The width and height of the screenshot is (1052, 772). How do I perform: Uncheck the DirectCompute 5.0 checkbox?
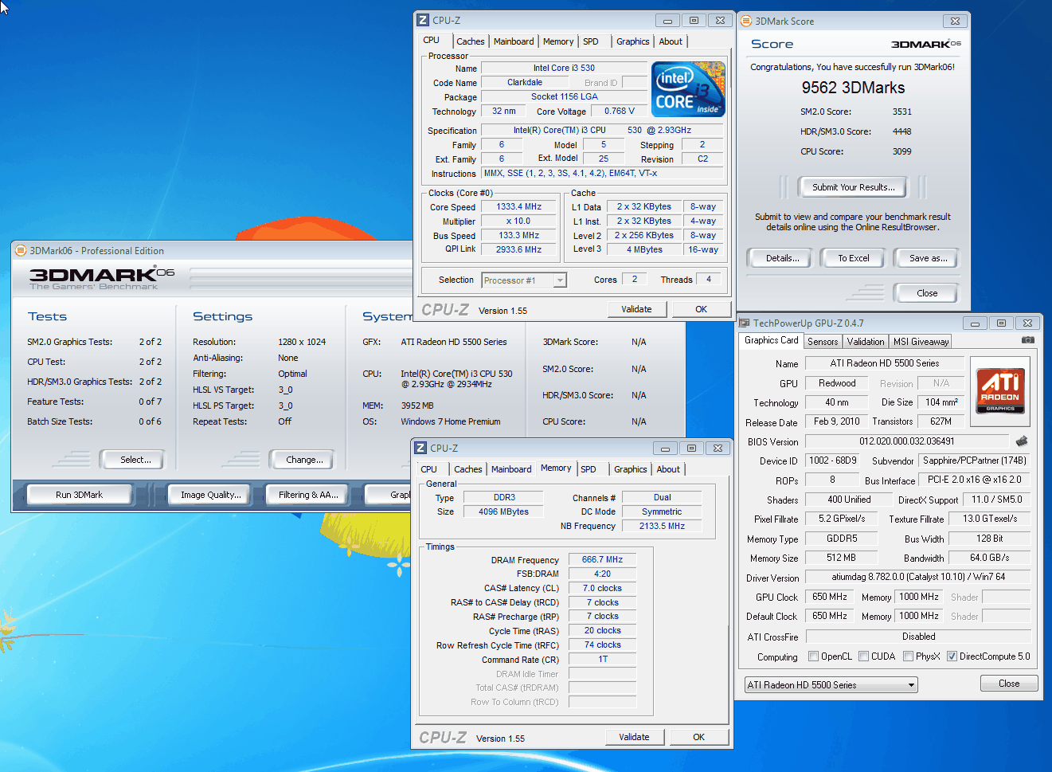(x=952, y=656)
